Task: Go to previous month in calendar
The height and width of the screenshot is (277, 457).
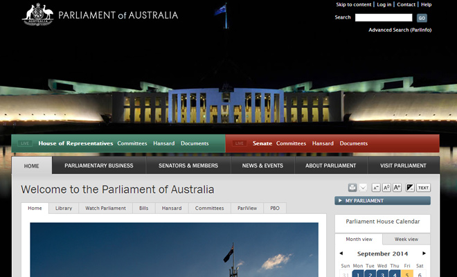Action: 341,253
